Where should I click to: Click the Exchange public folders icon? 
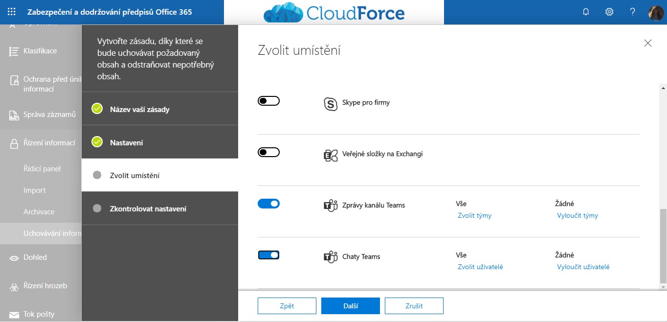point(331,155)
